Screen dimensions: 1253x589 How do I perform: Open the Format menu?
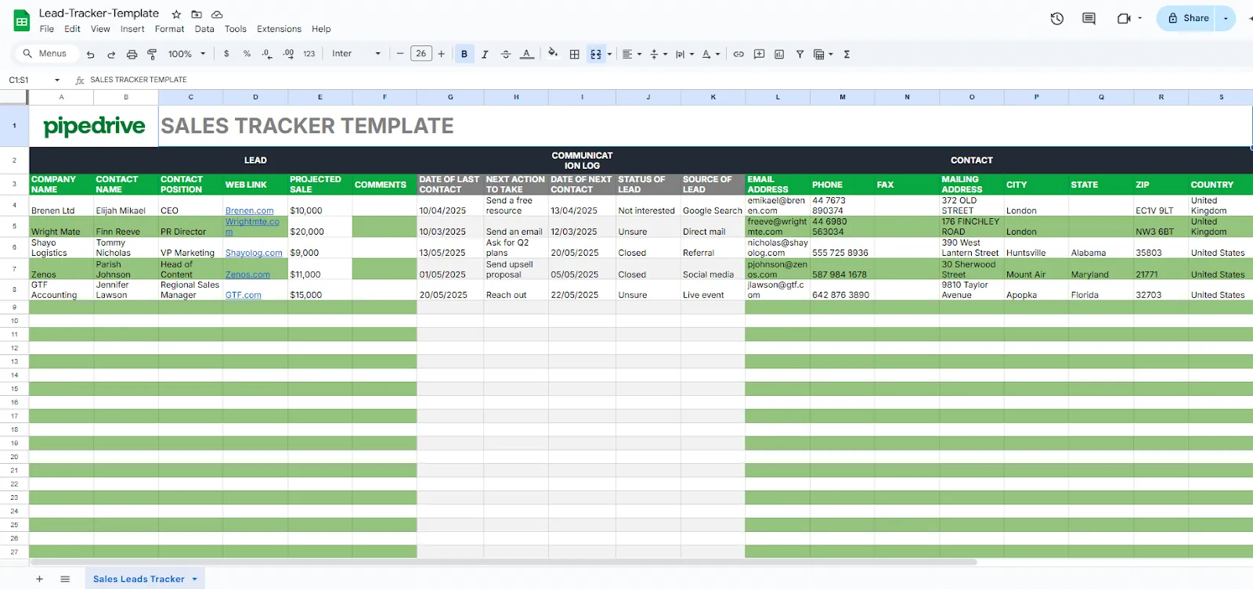tap(169, 29)
